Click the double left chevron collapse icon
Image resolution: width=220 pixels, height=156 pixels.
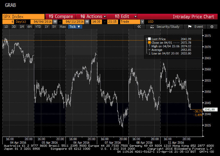139,27
